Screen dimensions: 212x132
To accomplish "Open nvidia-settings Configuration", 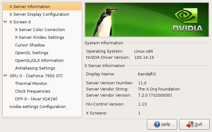I will (x=38, y=106).
